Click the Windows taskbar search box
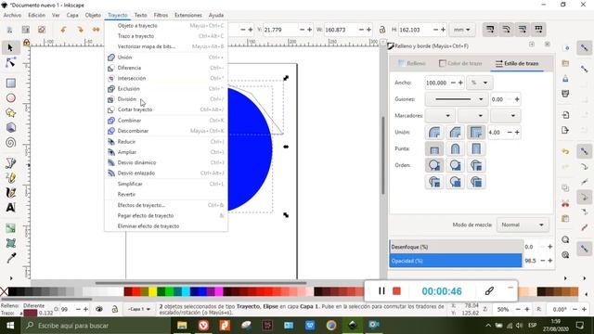Image resolution: width=594 pixels, height=334 pixels. 95,326
